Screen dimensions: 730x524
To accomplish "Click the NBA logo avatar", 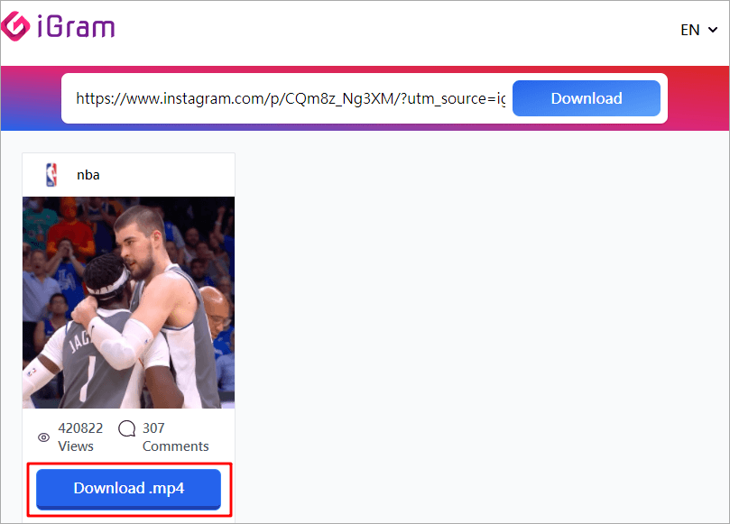I will tap(51, 175).
